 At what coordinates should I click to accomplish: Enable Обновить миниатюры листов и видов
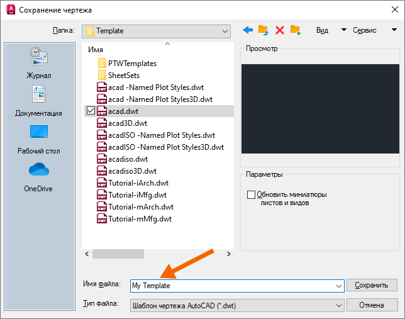pyautogui.click(x=251, y=194)
